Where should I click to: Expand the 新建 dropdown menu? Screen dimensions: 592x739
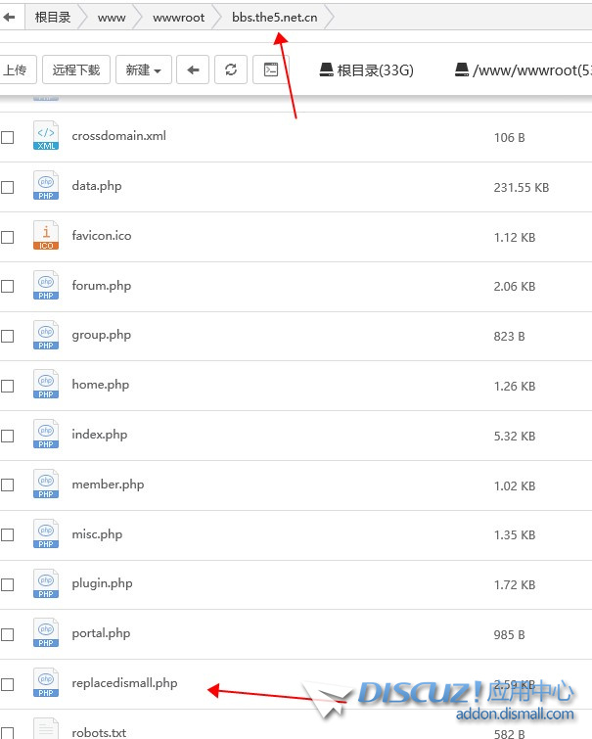pyautogui.click(x=144, y=70)
